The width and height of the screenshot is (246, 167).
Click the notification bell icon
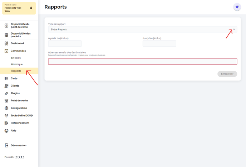[237, 7]
